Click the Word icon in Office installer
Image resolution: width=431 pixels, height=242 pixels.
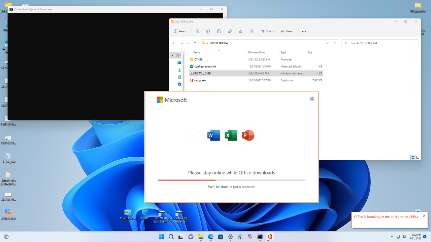tap(213, 135)
